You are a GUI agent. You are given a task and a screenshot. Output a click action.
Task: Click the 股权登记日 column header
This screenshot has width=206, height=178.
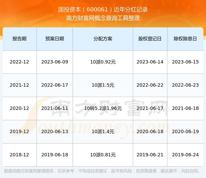(x=150, y=39)
